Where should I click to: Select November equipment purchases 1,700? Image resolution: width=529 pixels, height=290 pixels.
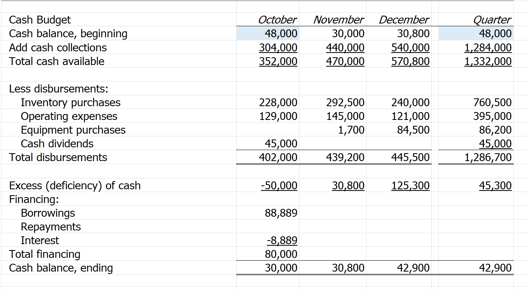(x=351, y=130)
